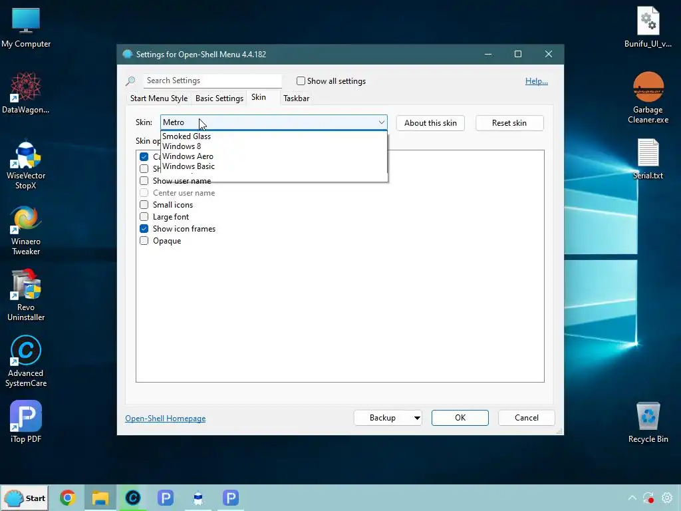Open settings gear in system tray

[x=666, y=498]
